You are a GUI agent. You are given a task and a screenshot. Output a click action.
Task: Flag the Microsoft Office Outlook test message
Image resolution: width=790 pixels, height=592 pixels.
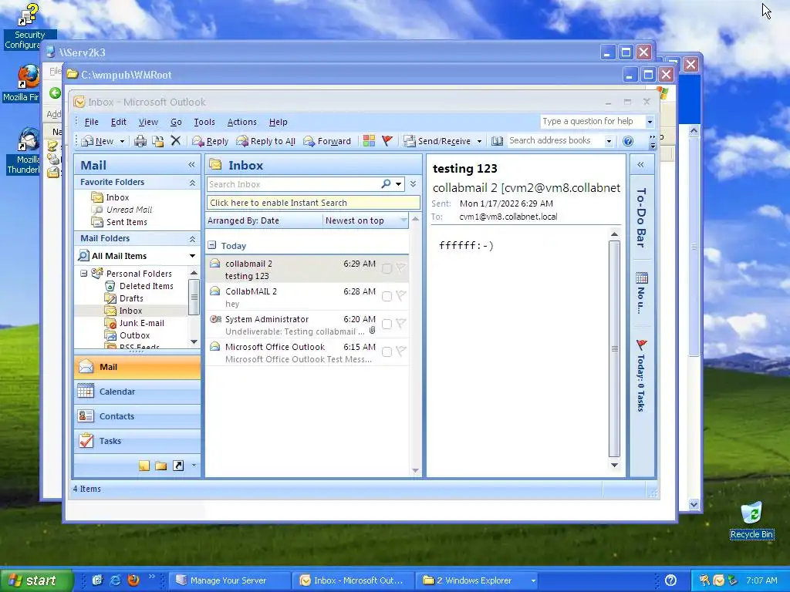(401, 351)
